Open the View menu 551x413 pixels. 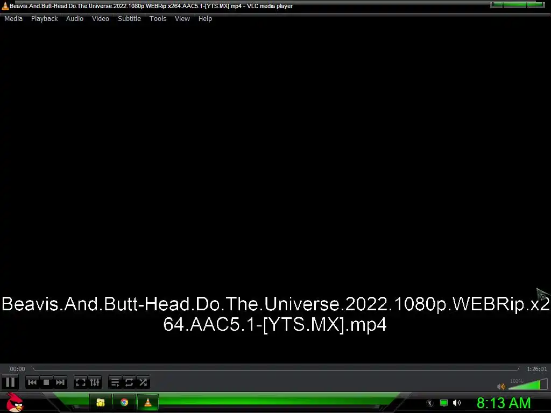[x=182, y=19]
